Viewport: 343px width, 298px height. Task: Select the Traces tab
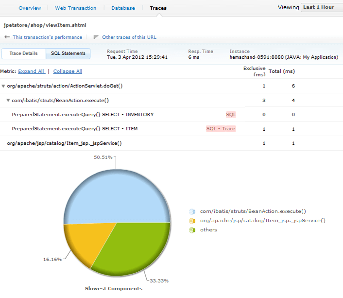pos(158,8)
